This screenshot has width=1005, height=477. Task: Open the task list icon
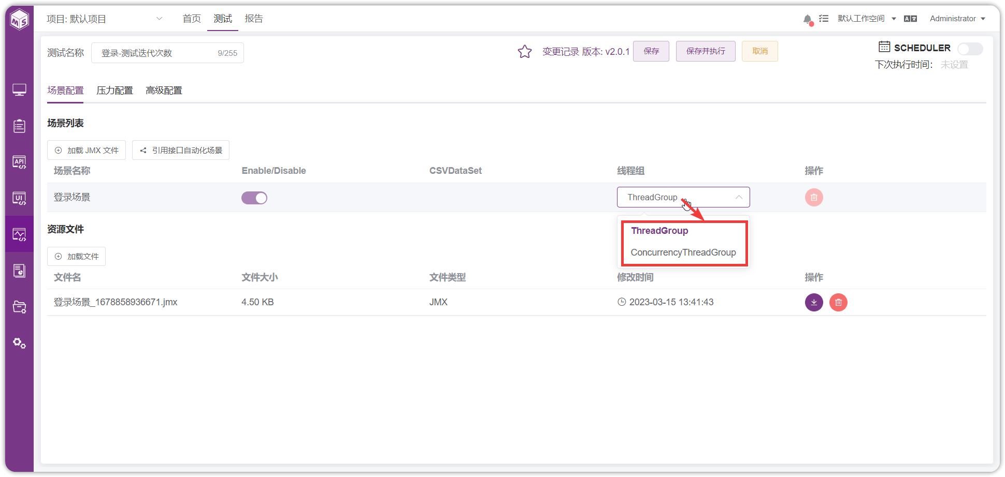(824, 19)
